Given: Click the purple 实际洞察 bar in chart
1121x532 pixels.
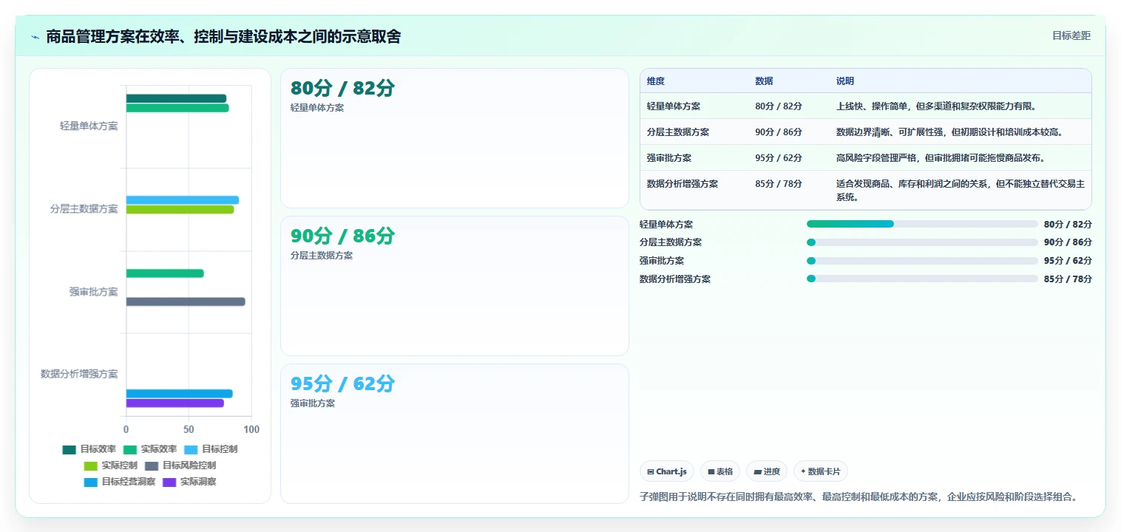Looking at the screenshot, I should pos(175,403).
